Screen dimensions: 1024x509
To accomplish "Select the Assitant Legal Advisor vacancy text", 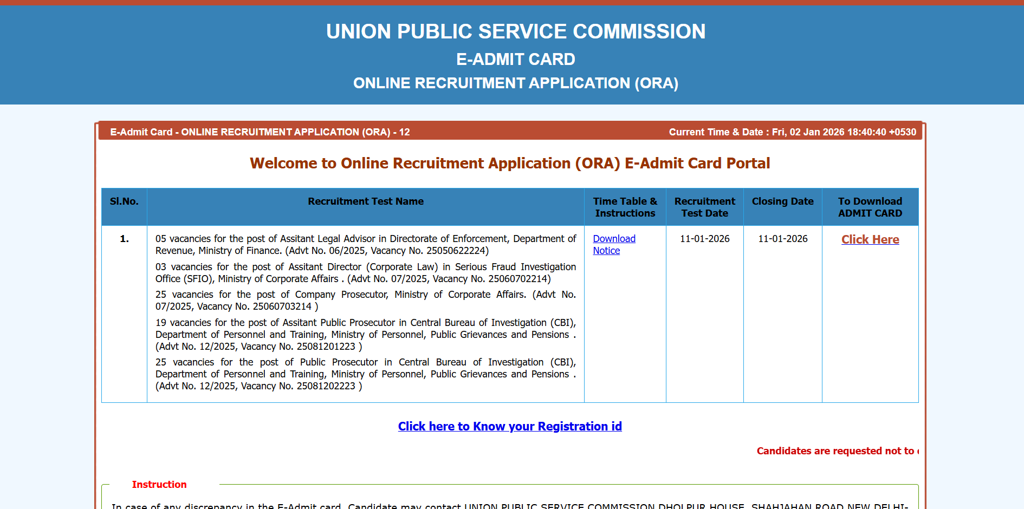I will (x=365, y=244).
